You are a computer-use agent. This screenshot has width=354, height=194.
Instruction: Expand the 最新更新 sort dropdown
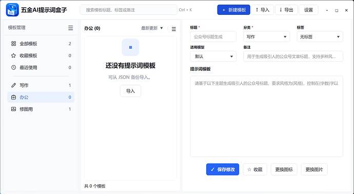pyautogui.click(x=152, y=28)
